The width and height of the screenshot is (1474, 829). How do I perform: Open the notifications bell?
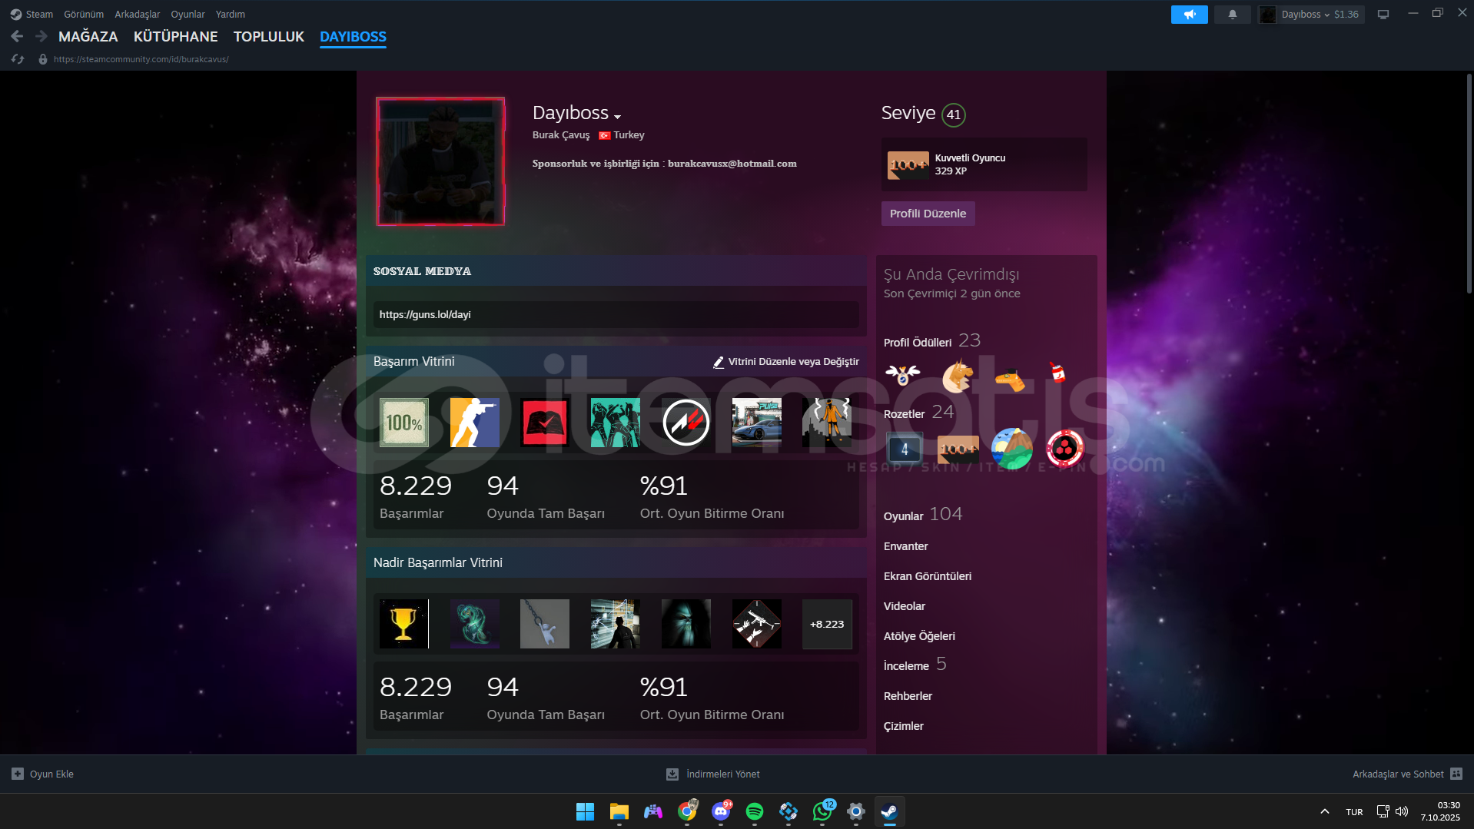click(1232, 15)
